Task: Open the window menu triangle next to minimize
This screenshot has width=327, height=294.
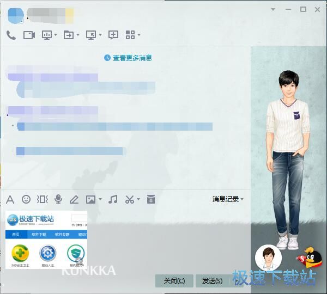Action: [x=273, y=9]
